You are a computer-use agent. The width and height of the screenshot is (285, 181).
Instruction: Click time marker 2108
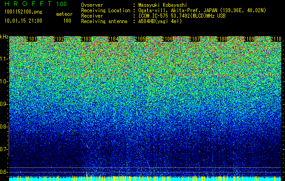pyautogui.click(x=222, y=39)
